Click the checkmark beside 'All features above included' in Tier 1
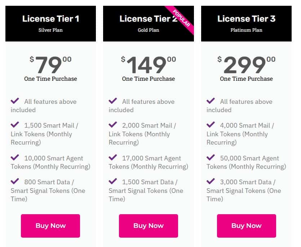The height and width of the screenshot is (247, 301). pos(15,101)
